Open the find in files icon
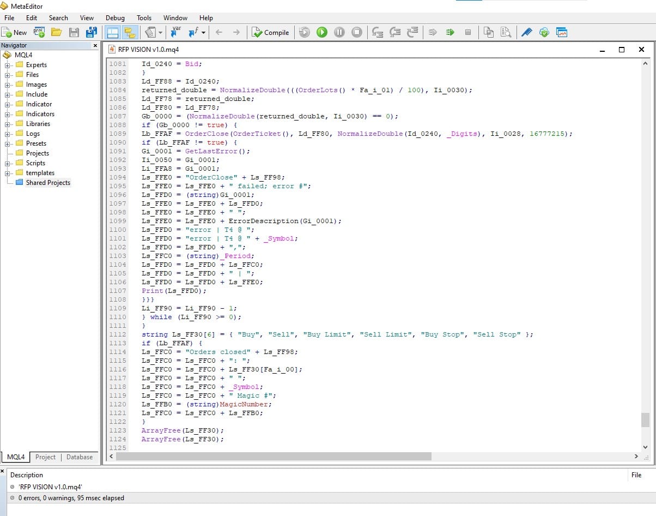The width and height of the screenshot is (656, 516). tap(506, 33)
